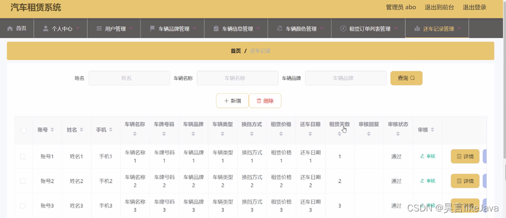
Task: Click the edit pencil 审核 in 账号2 row
Action: [428, 181]
